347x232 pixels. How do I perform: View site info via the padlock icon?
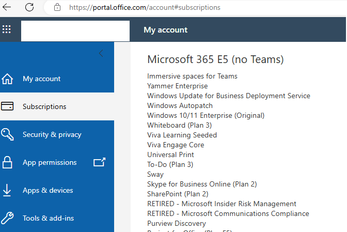pos(57,7)
